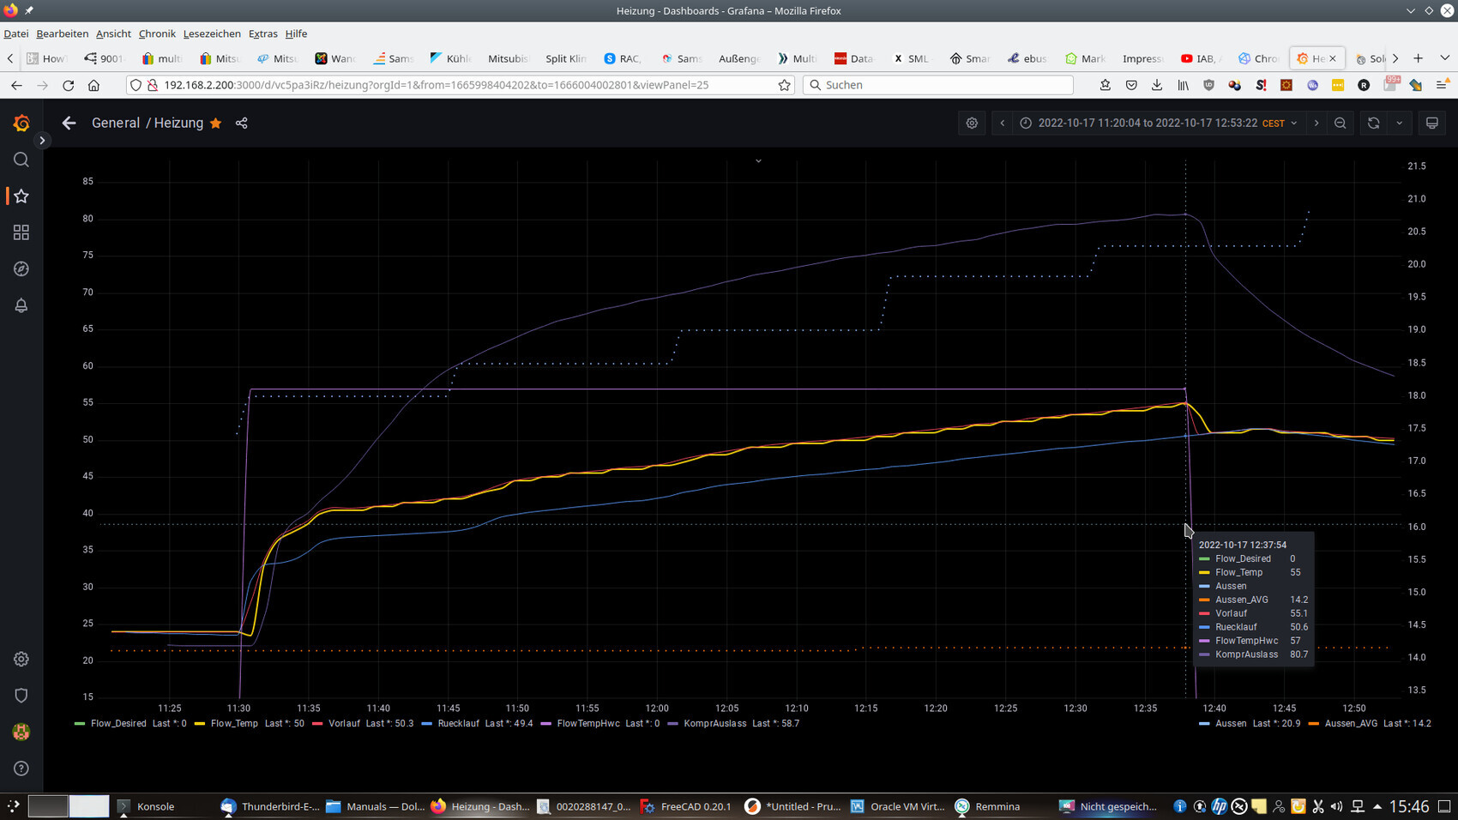Toggle the KomprAuslass series in legend

(x=714, y=724)
